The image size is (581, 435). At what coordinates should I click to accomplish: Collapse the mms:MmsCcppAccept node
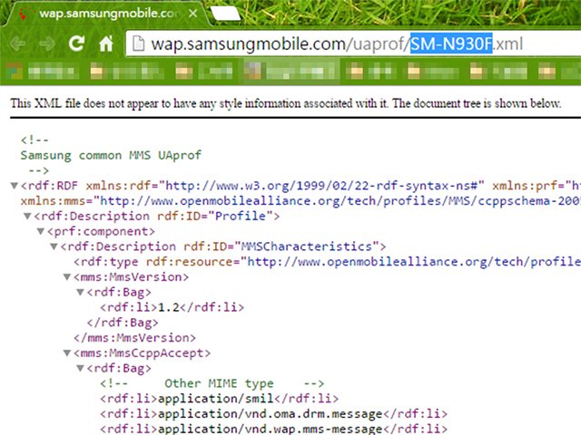(x=67, y=353)
